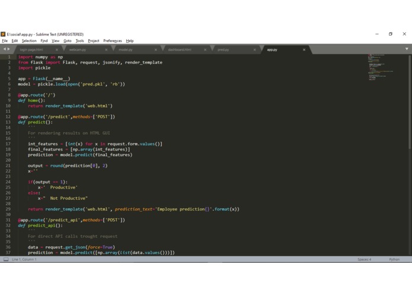412x293 pixels.
Task: Click the '/predict' route decorator
Action: click(x=66, y=117)
